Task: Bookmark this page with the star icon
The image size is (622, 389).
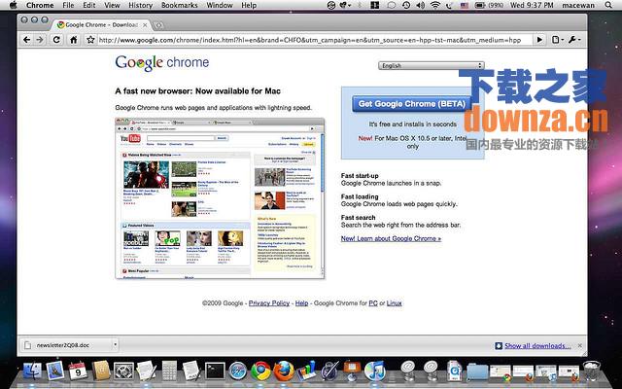Action: coord(89,40)
